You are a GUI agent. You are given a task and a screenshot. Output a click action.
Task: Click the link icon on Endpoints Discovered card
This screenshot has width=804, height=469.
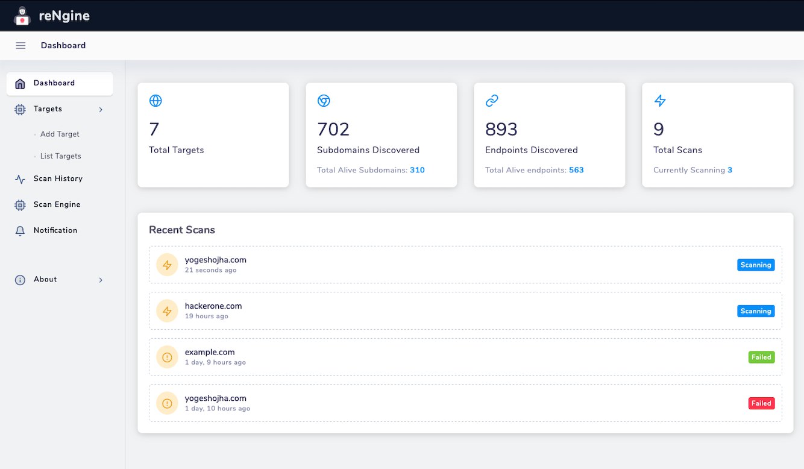(x=492, y=101)
